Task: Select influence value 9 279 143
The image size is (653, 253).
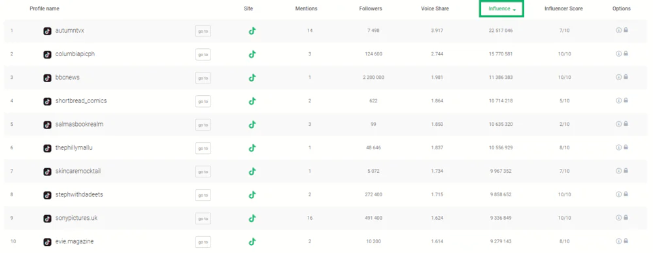Action: [501, 241]
